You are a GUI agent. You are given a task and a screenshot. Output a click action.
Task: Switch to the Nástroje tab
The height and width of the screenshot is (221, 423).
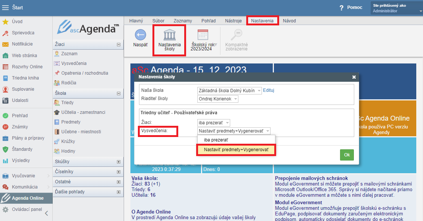(233, 21)
